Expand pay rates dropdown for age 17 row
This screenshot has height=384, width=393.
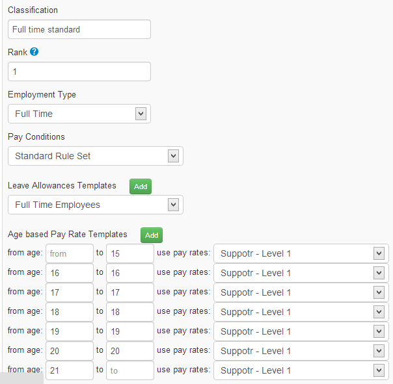point(301,292)
